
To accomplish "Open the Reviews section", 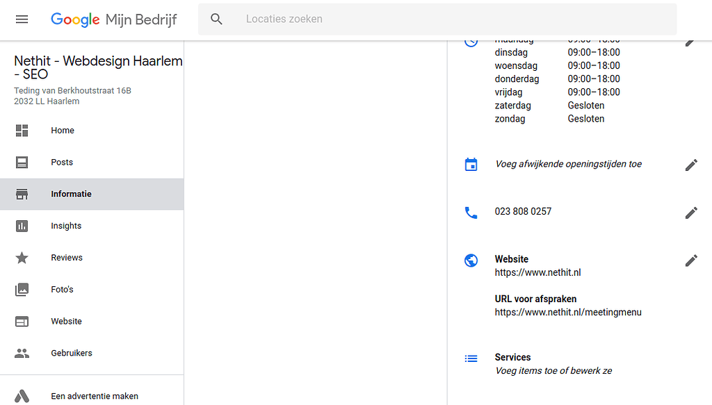I will [92, 258].
